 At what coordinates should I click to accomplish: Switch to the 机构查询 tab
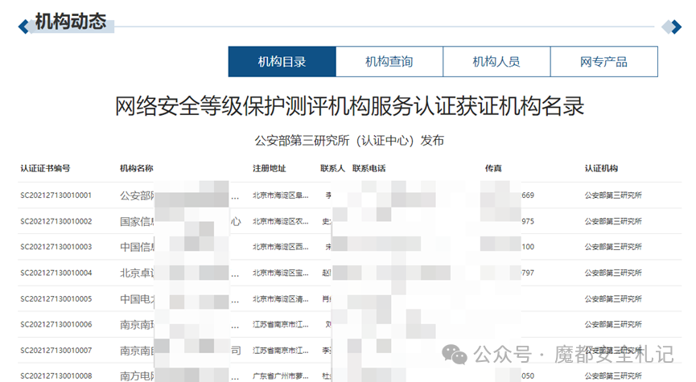click(x=389, y=62)
